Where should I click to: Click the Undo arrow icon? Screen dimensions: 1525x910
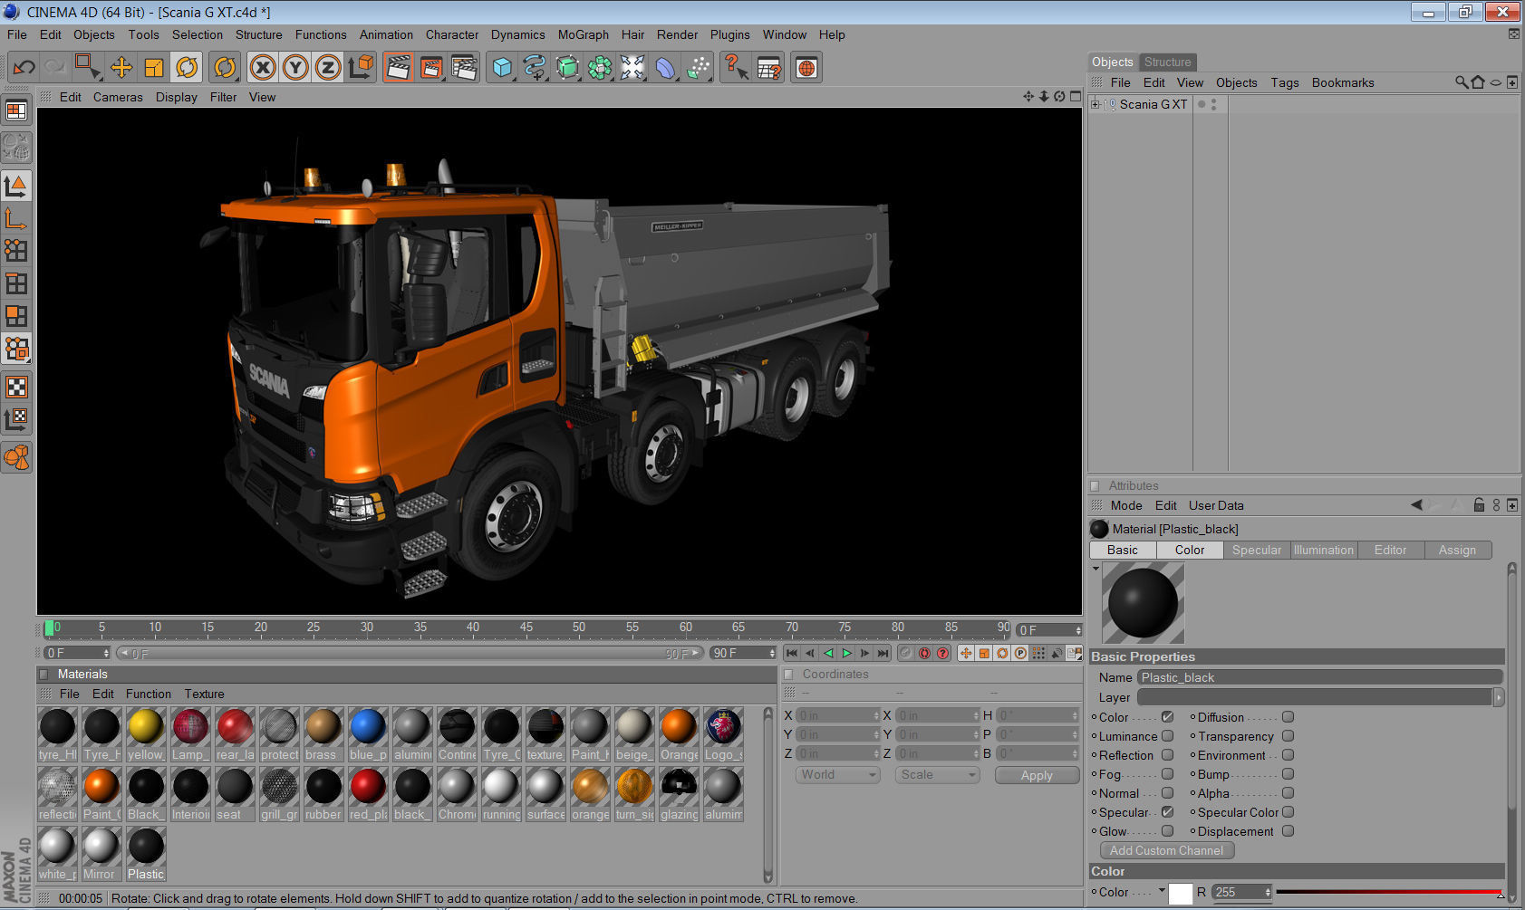(x=24, y=67)
